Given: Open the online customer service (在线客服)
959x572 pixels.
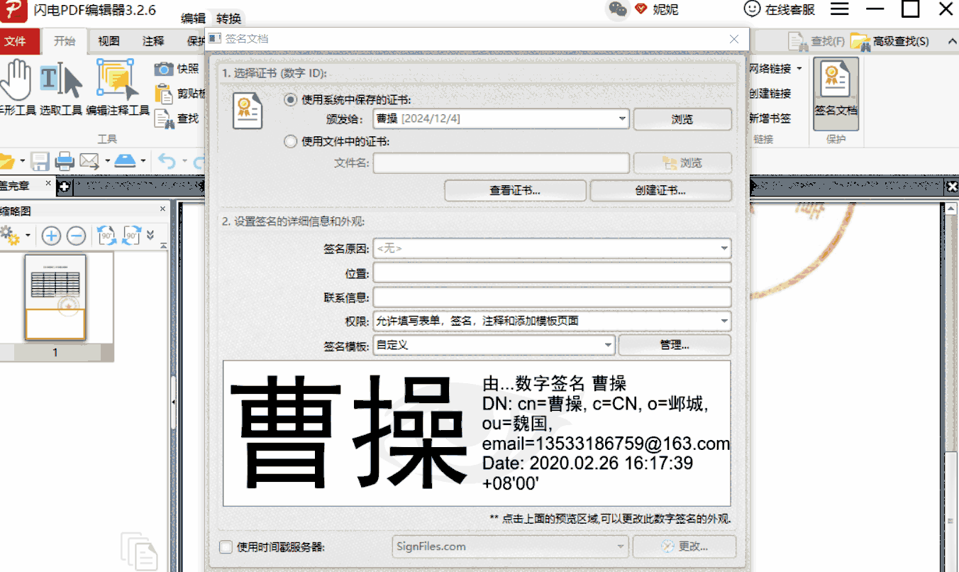Looking at the screenshot, I should [x=779, y=9].
